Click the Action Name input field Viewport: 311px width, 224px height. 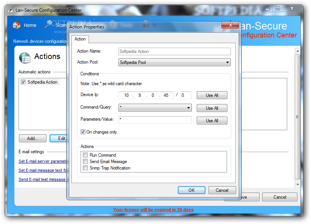174,51
